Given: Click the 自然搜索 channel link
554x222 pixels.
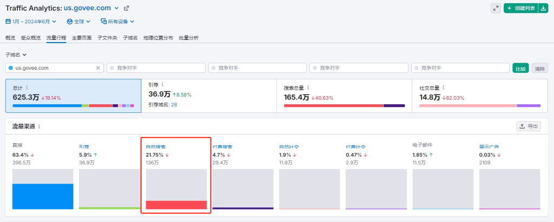Looking at the screenshot, I should [x=156, y=146].
